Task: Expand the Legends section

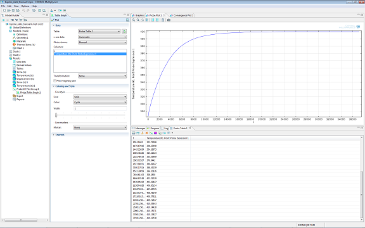Action: point(90,135)
